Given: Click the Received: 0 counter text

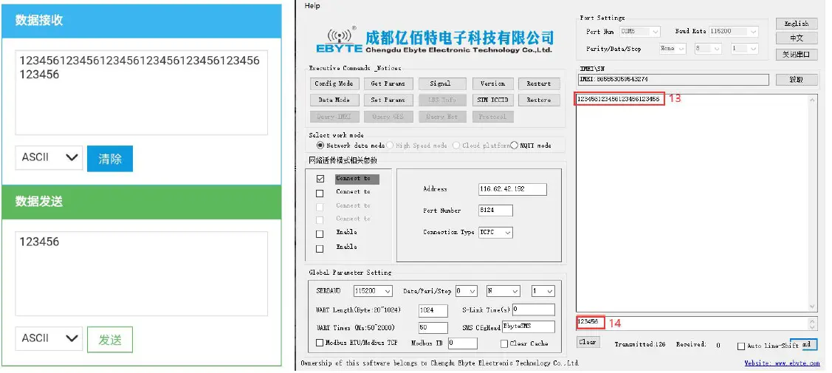Looking at the screenshot, I should pyautogui.click(x=698, y=345).
